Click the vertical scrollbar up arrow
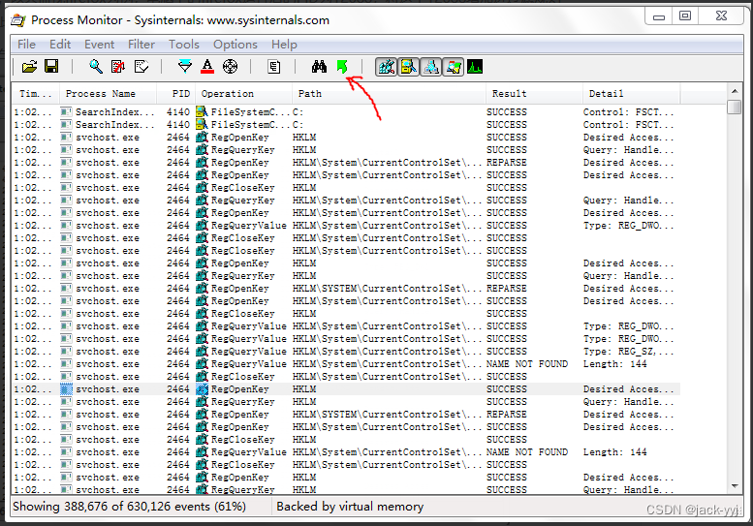Viewport: 753px width, 526px height. (x=735, y=91)
